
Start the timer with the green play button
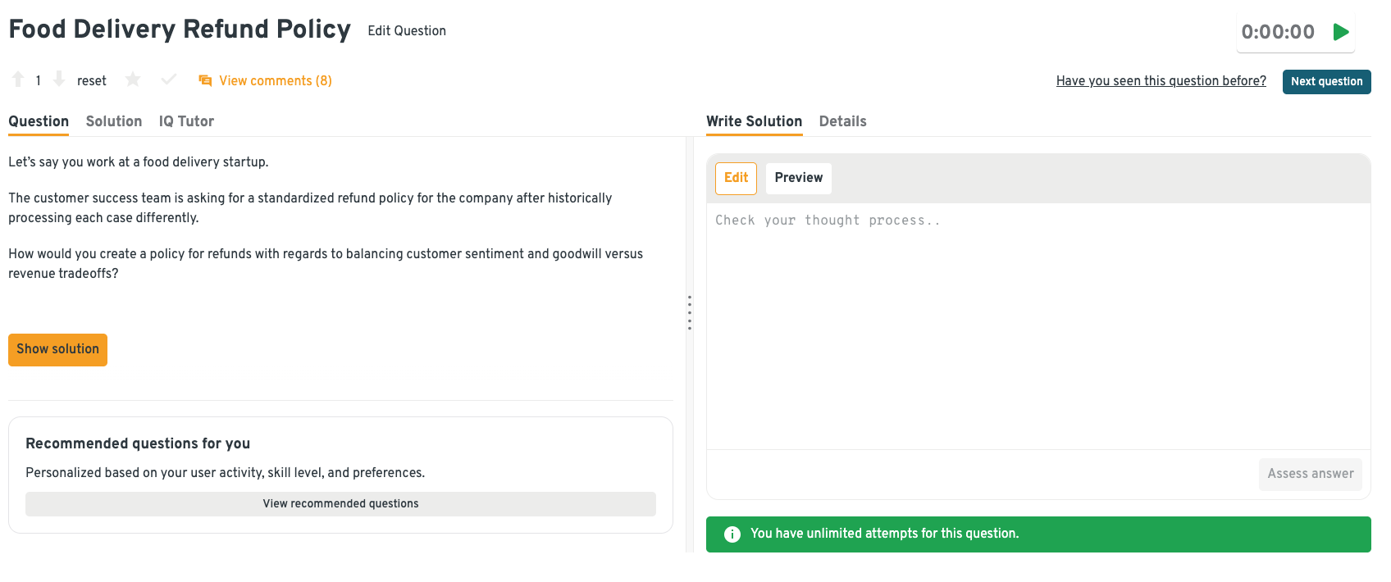[1341, 32]
